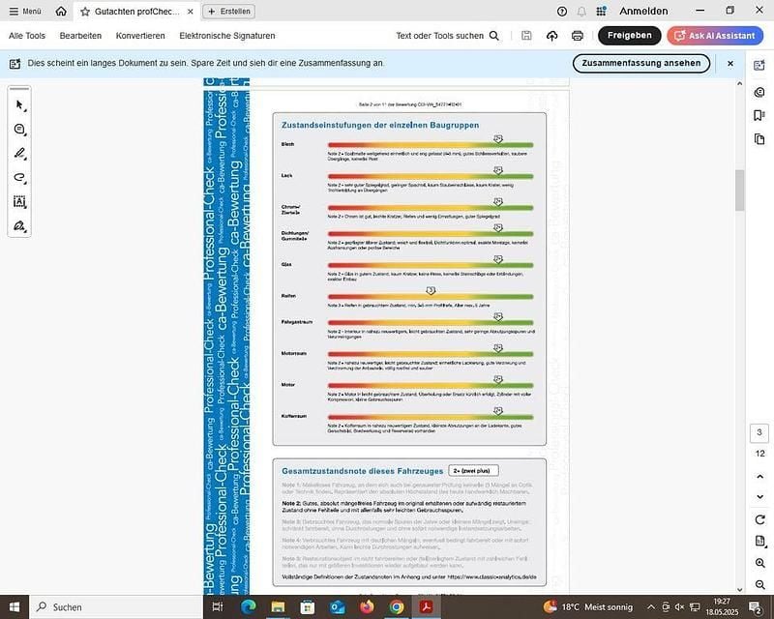Click the cloud upload icon

click(552, 36)
